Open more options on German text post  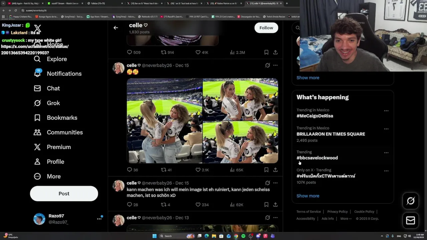click(275, 183)
